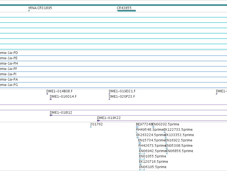Click the ema-1a-PA protein label
The height and width of the screenshot is (171, 227).
click(9, 79)
